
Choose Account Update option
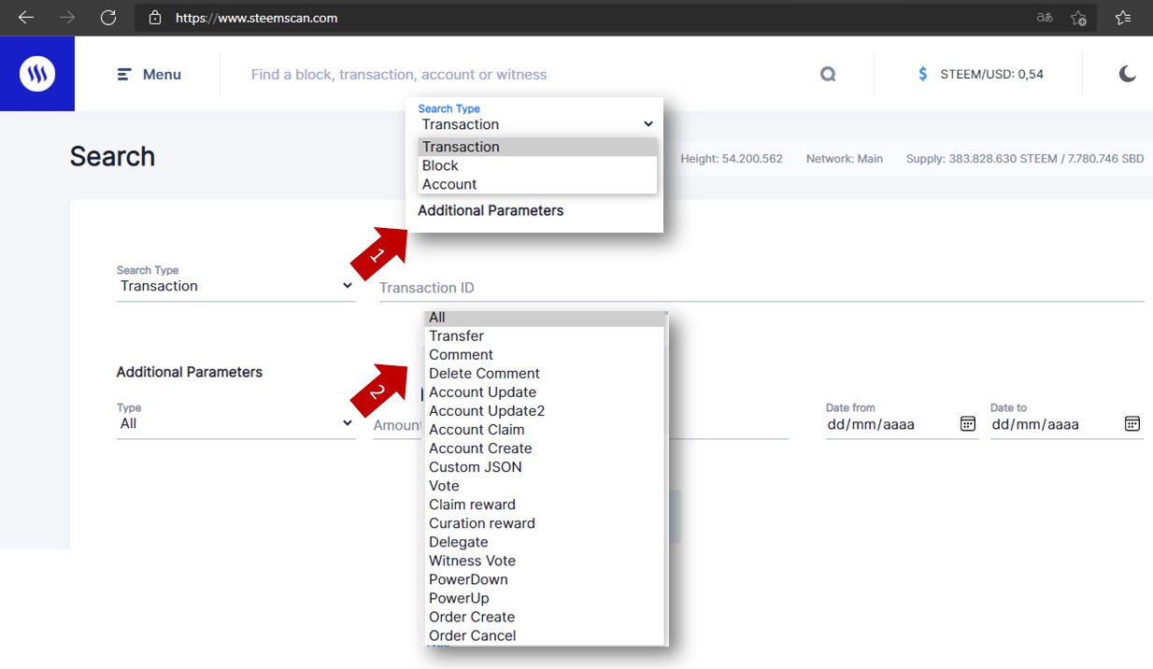pyautogui.click(x=545, y=392)
